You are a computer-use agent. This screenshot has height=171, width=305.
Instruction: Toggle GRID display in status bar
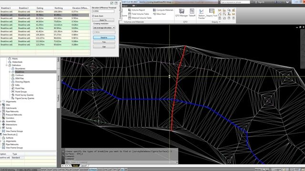(55, 170)
